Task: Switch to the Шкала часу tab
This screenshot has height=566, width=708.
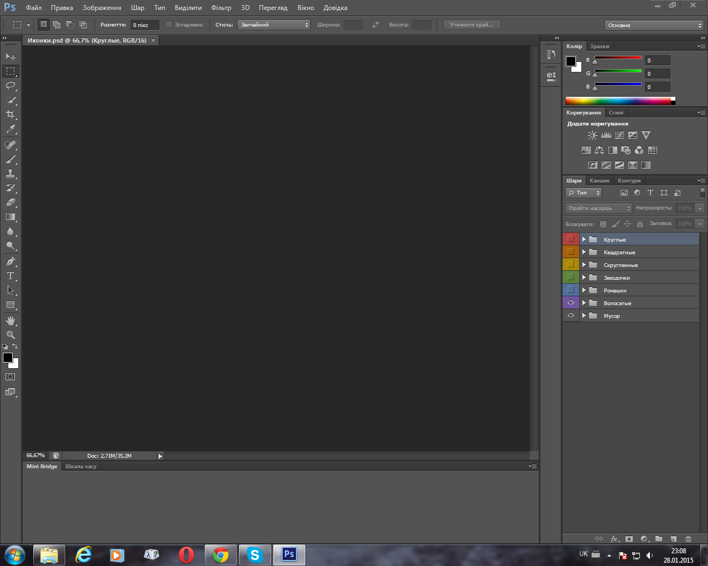Action: (81, 467)
